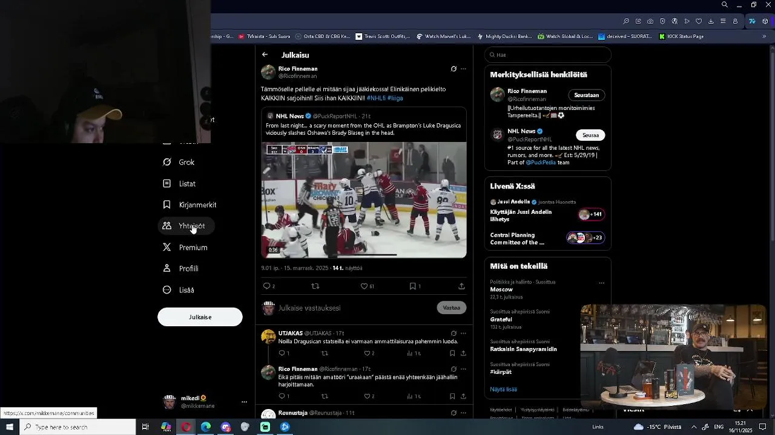775x435 pixels.
Task: Like the UTJAKAS comment
Action: (x=368, y=353)
